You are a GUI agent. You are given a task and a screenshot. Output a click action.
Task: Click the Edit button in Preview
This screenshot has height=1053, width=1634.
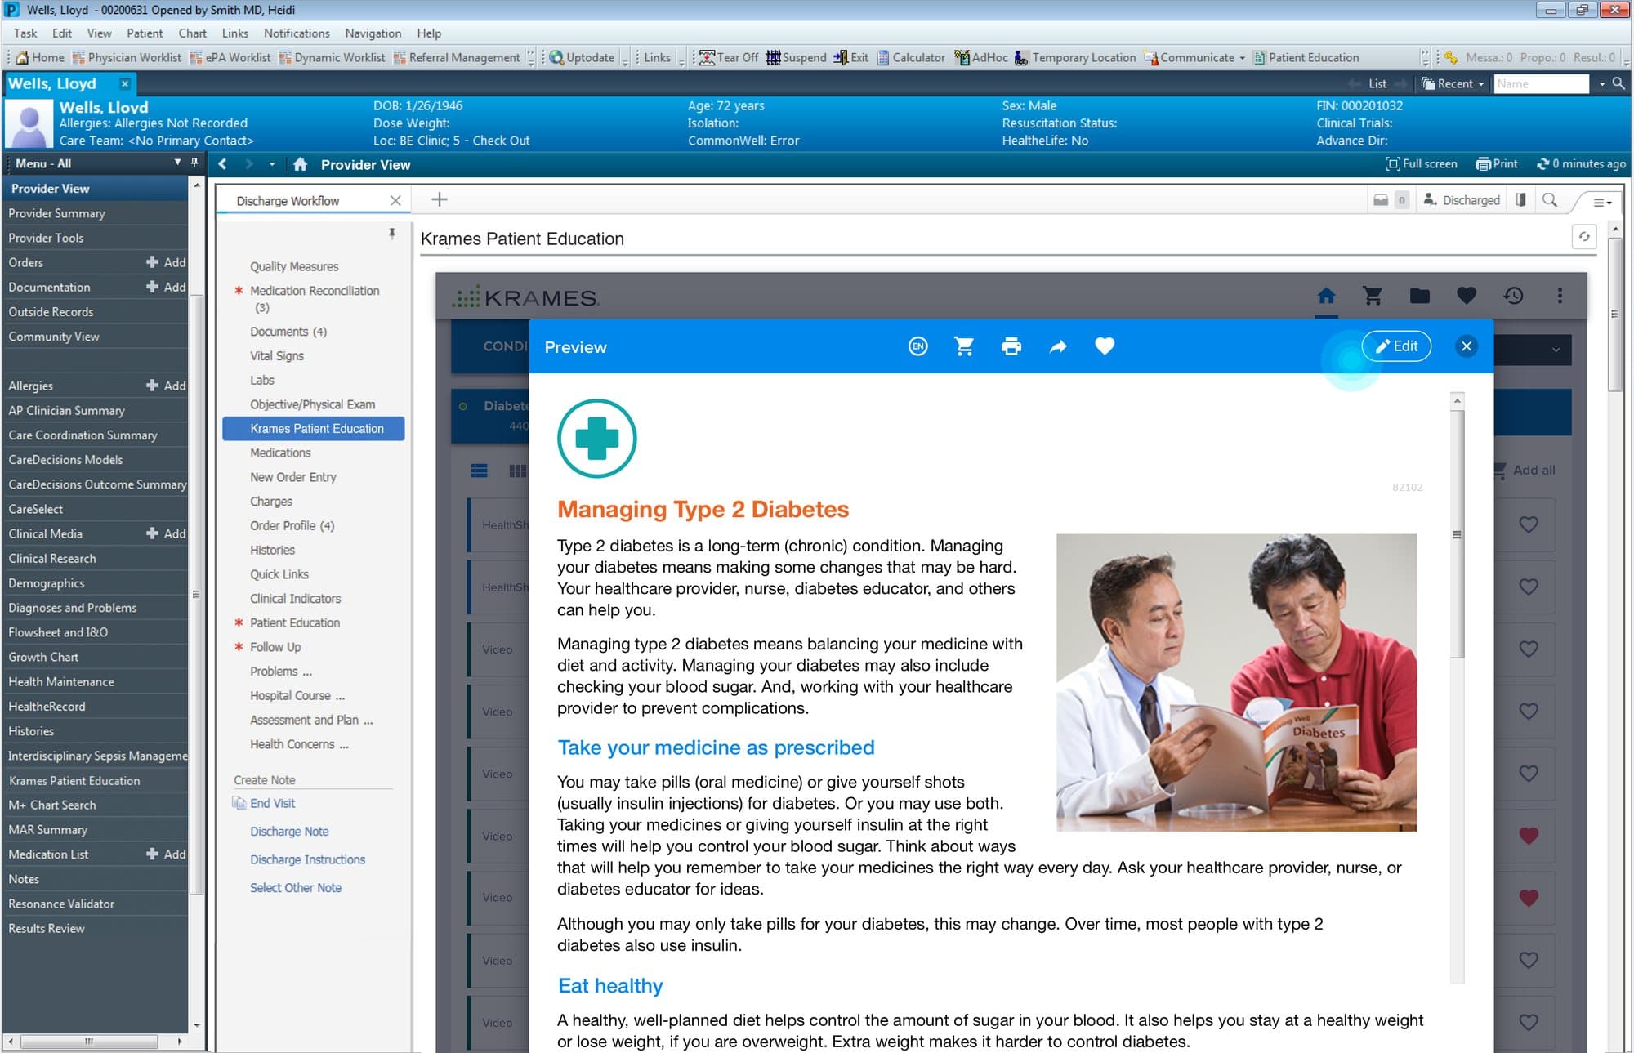coord(1396,346)
